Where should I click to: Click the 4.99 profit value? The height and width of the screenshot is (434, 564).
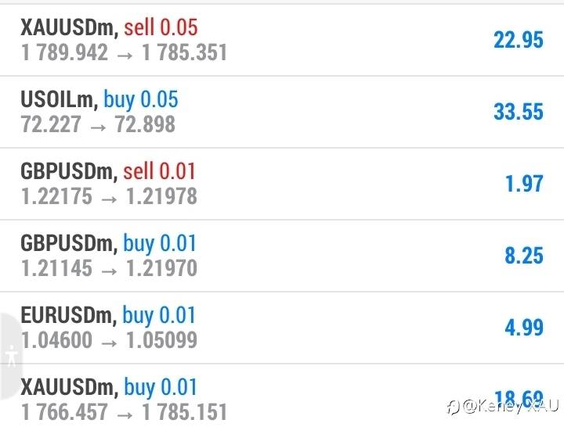pos(523,328)
